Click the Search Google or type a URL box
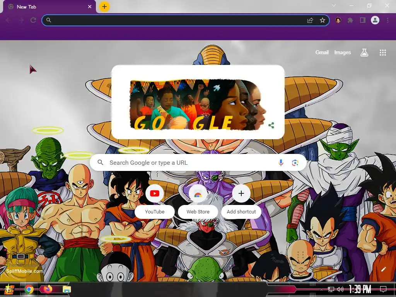 (198, 163)
